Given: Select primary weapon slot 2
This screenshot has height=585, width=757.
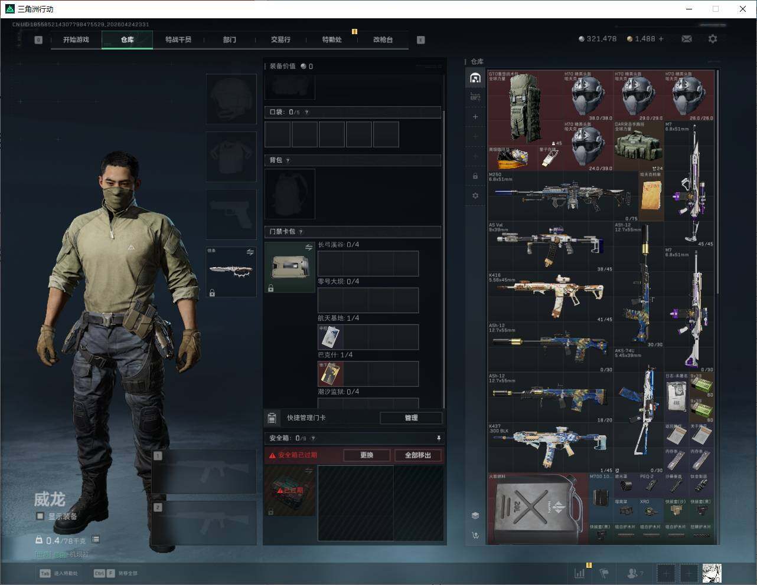Looking at the screenshot, I should [x=204, y=522].
